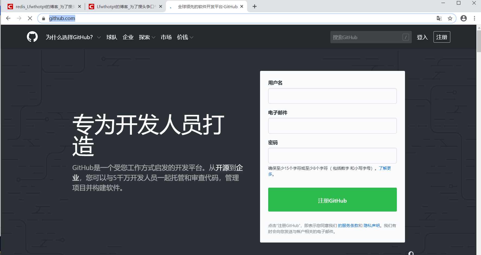Viewport: 481px width, 255px height.
Task: Switch to the Lfwthotpt的博客 second tab
Action: (125, 7)
